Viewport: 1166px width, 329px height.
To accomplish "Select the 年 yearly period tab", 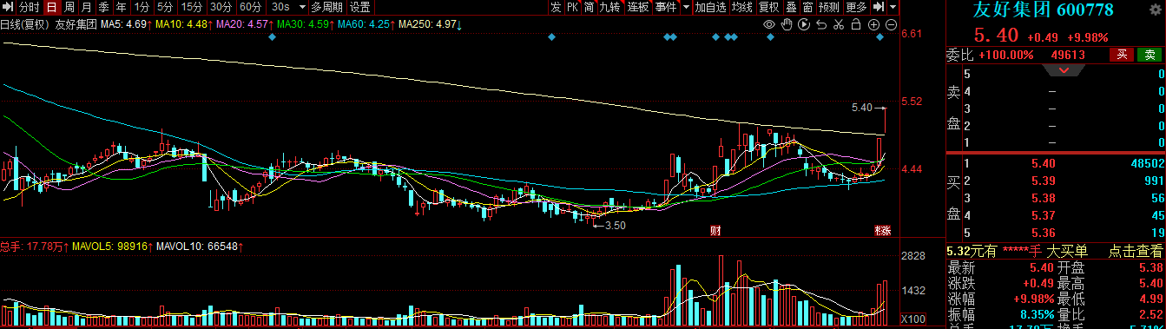I will coord(122,7).
